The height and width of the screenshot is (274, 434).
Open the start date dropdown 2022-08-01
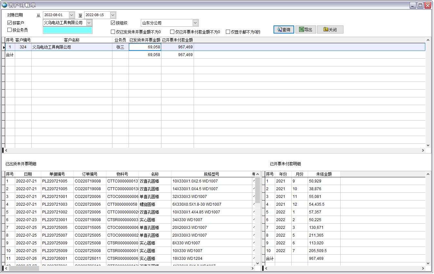[x=72, y=15]
